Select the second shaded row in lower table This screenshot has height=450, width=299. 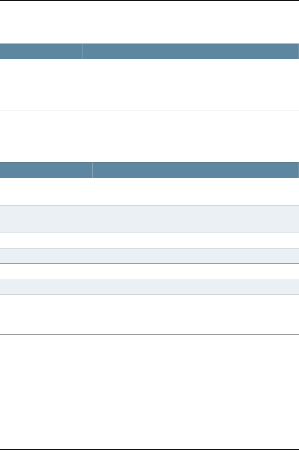[149, 256]
